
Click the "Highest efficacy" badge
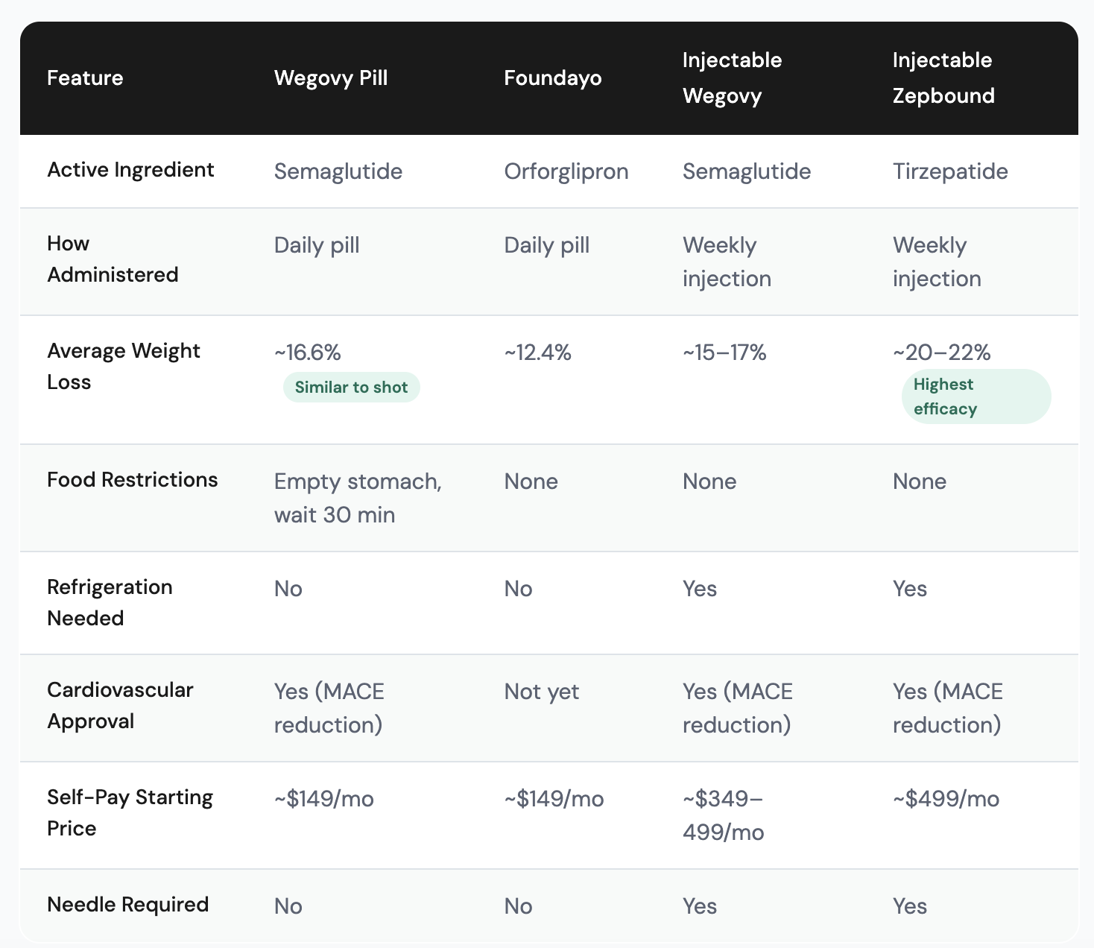point(976,396)
